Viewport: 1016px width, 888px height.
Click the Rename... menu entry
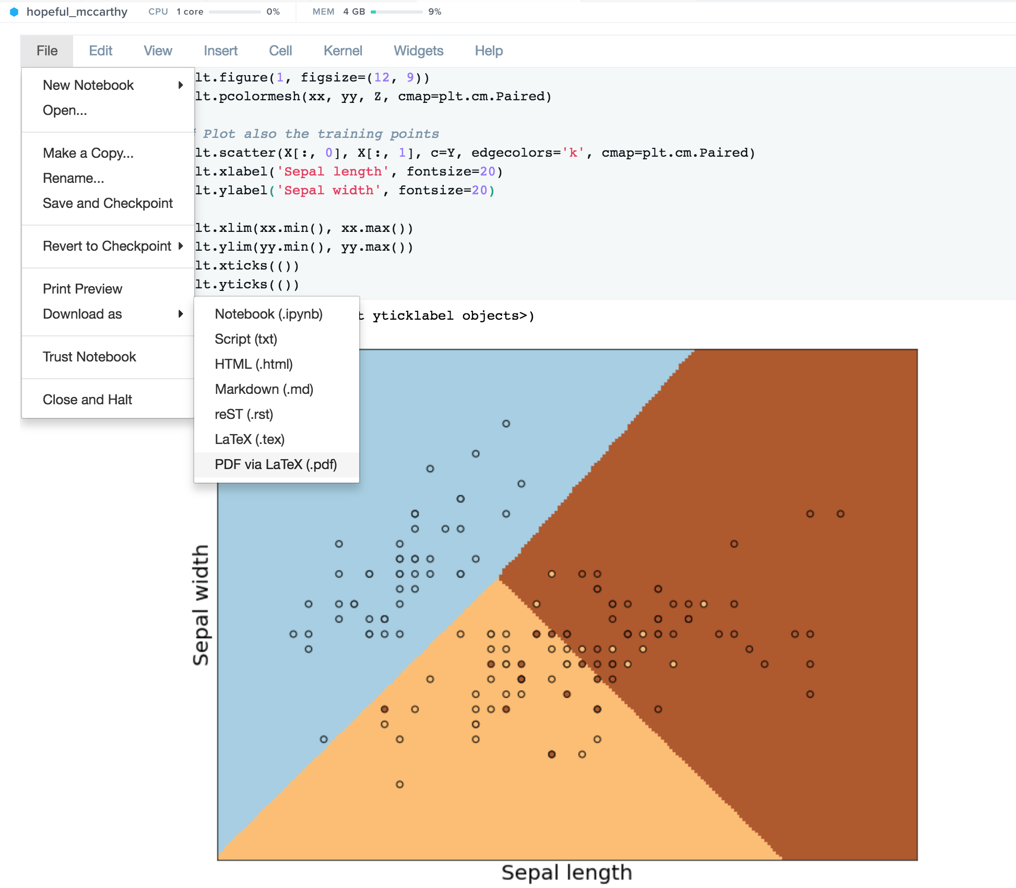click(x=74, y=178)
